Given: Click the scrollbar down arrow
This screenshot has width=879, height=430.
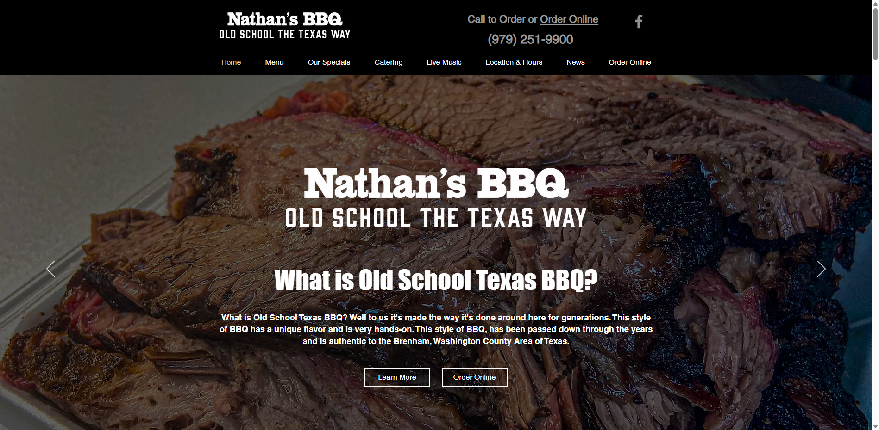Looking at the screenshot, I should click(875, 426).
